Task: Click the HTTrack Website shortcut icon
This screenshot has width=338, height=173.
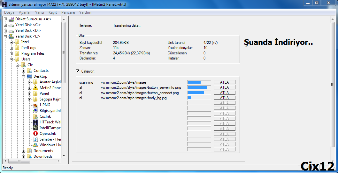Action: [35, 122]
